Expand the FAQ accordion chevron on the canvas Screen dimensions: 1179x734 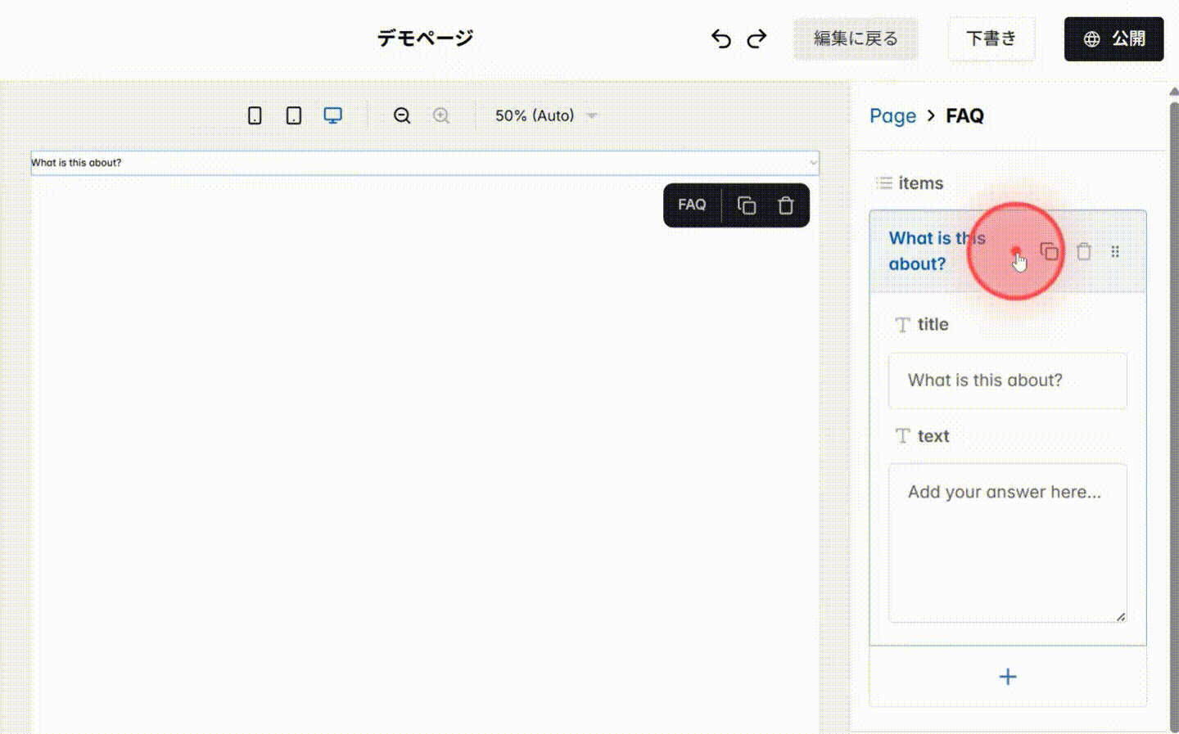(x=811, y=163)
